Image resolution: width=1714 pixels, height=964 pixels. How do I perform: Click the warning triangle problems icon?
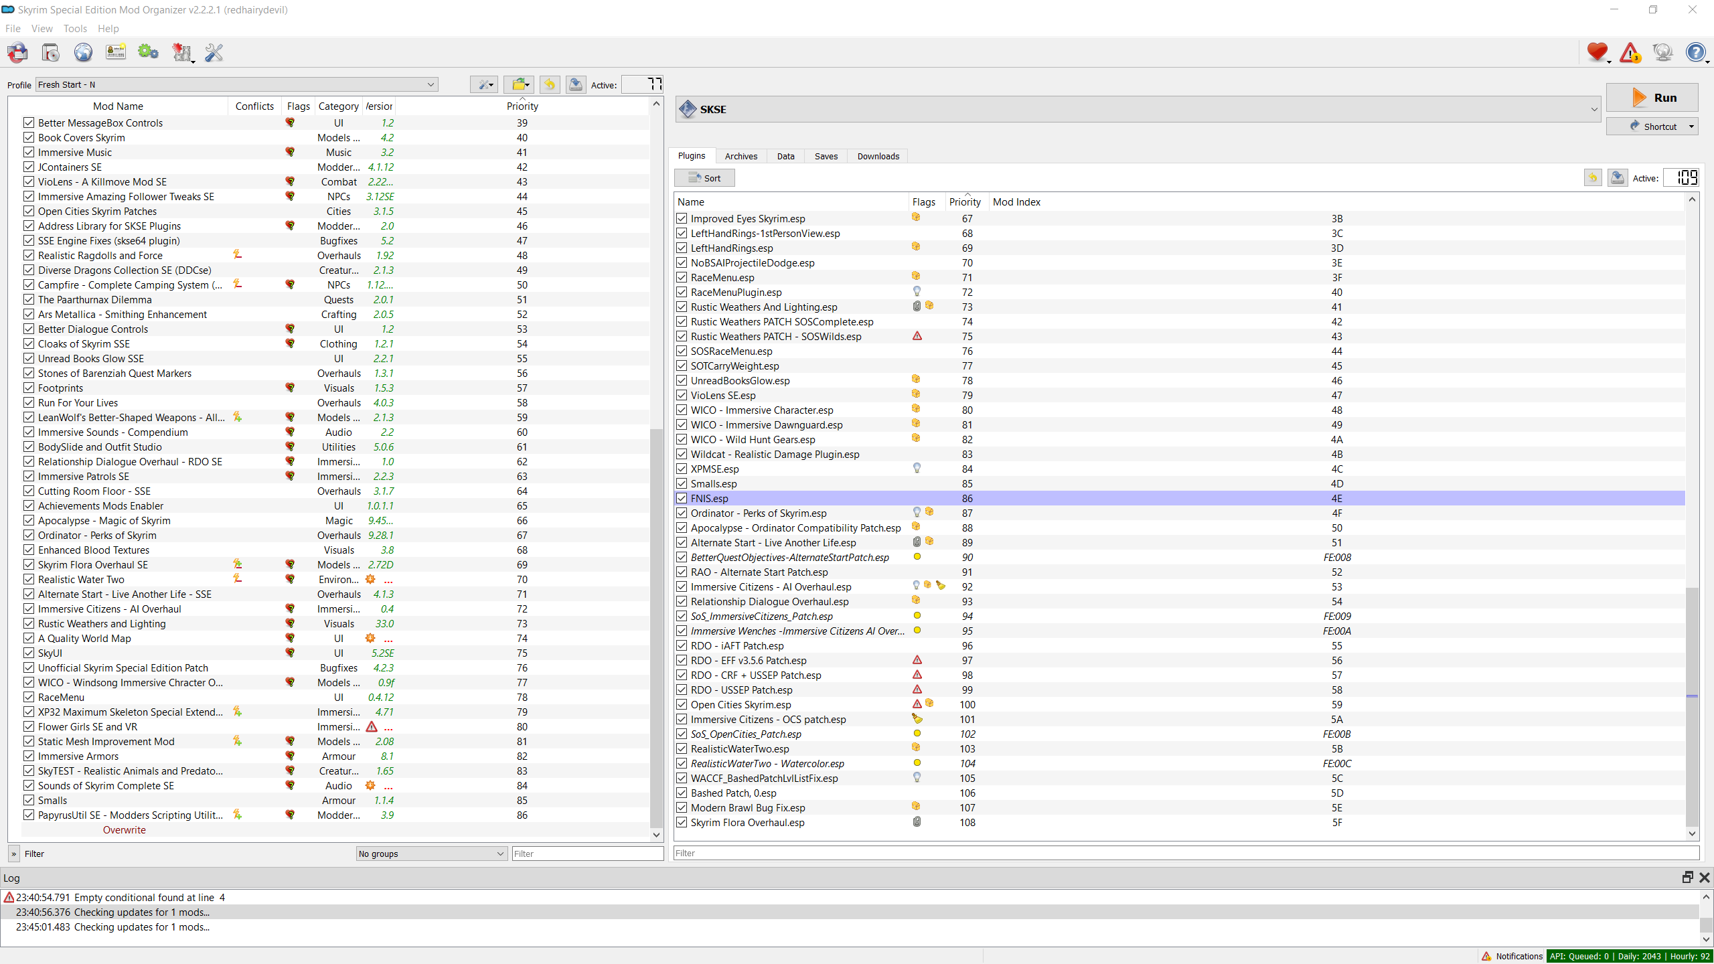tap(1630, 52)
